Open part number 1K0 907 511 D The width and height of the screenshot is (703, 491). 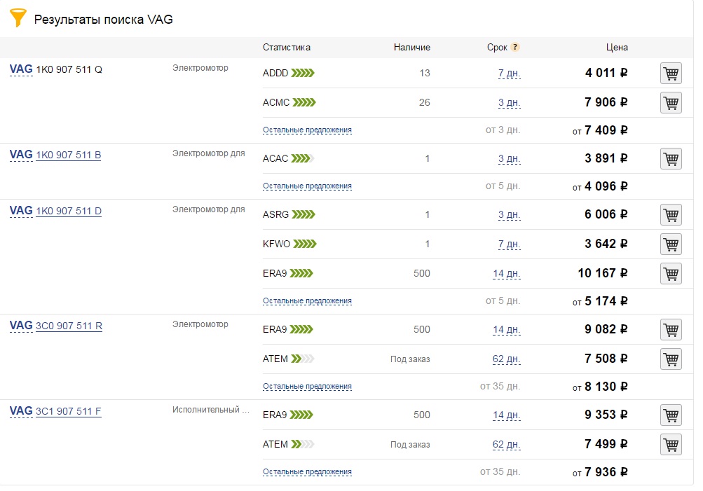(69, 211)
